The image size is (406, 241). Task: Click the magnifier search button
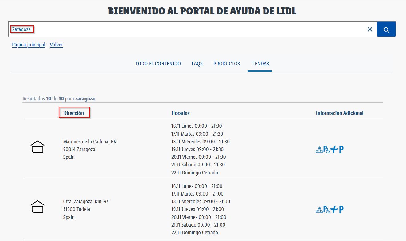386,29
